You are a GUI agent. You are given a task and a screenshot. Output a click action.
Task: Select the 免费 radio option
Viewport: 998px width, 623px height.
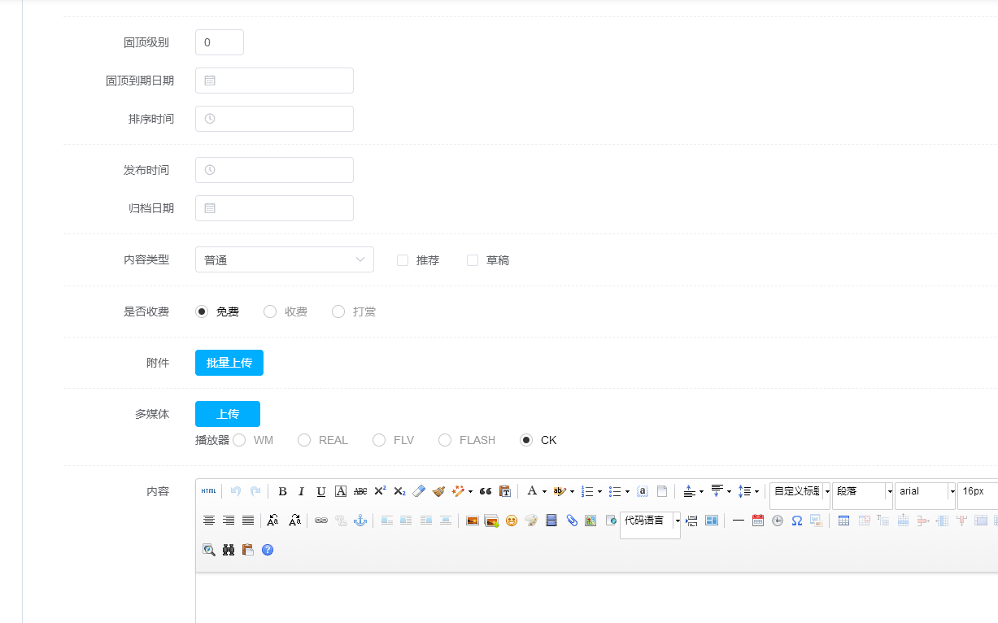point(202,311)
